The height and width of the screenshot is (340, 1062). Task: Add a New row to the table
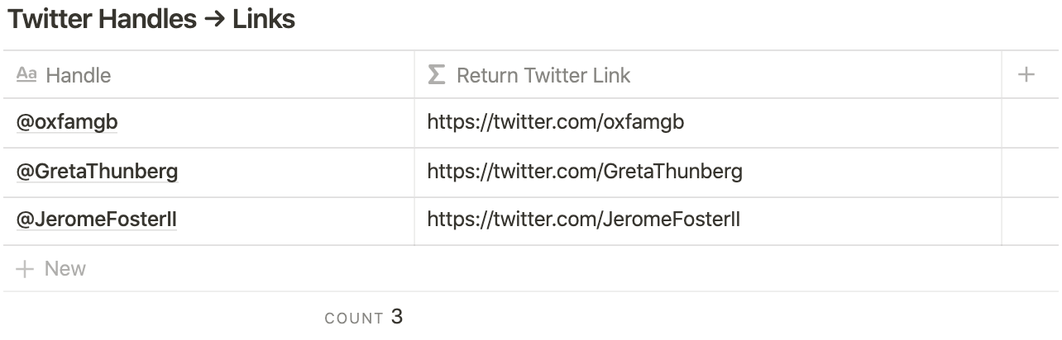(531, 269)
